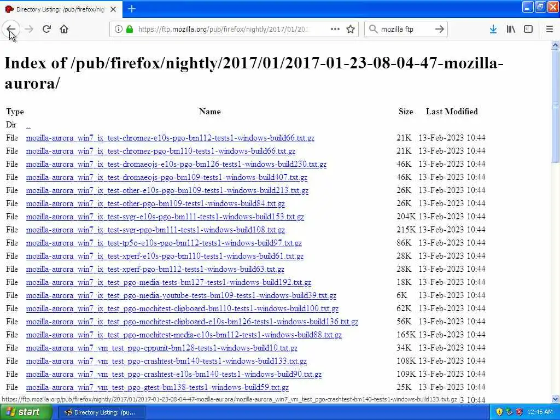Open test-svgr-pgo-bm111 build108 link

pos(156,230)
